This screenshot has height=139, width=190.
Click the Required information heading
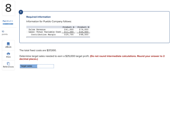(38, 17)
